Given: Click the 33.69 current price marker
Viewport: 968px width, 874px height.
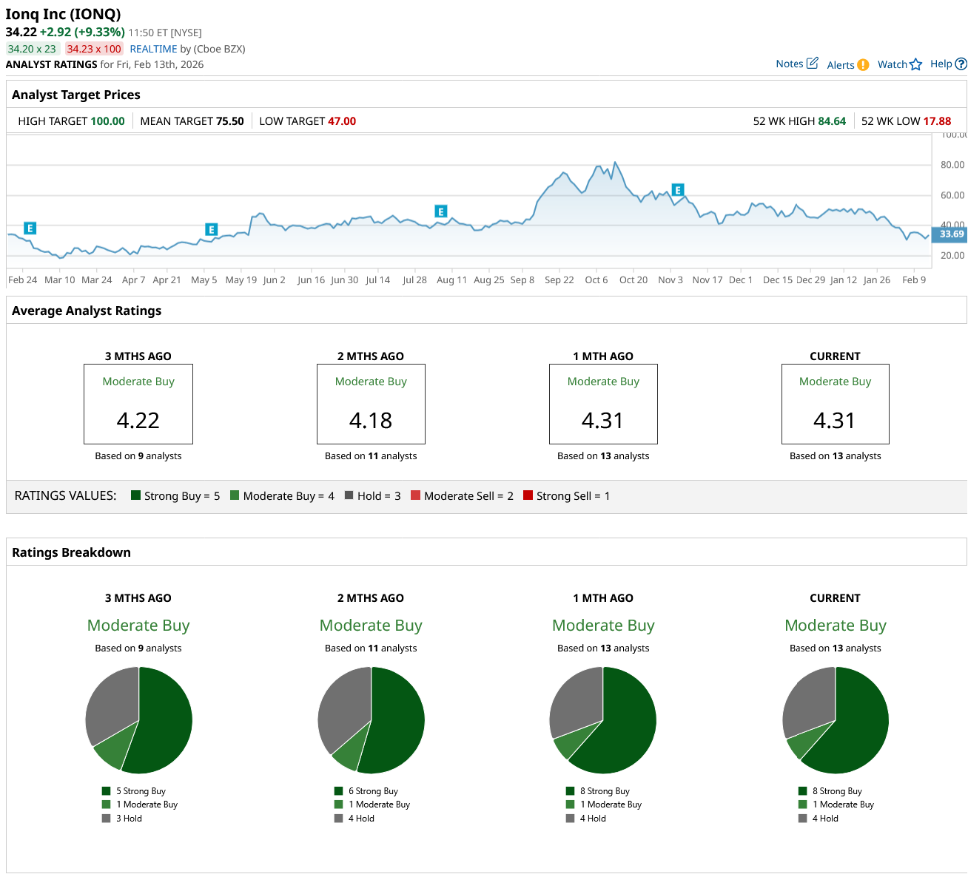Looking at the screenshot, I should pos(949,234).
